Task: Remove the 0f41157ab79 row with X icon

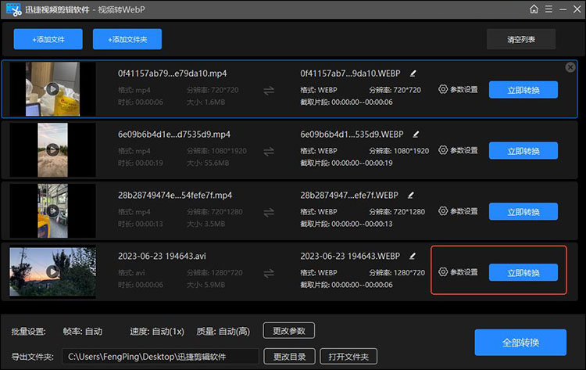Action: (570, 67)
